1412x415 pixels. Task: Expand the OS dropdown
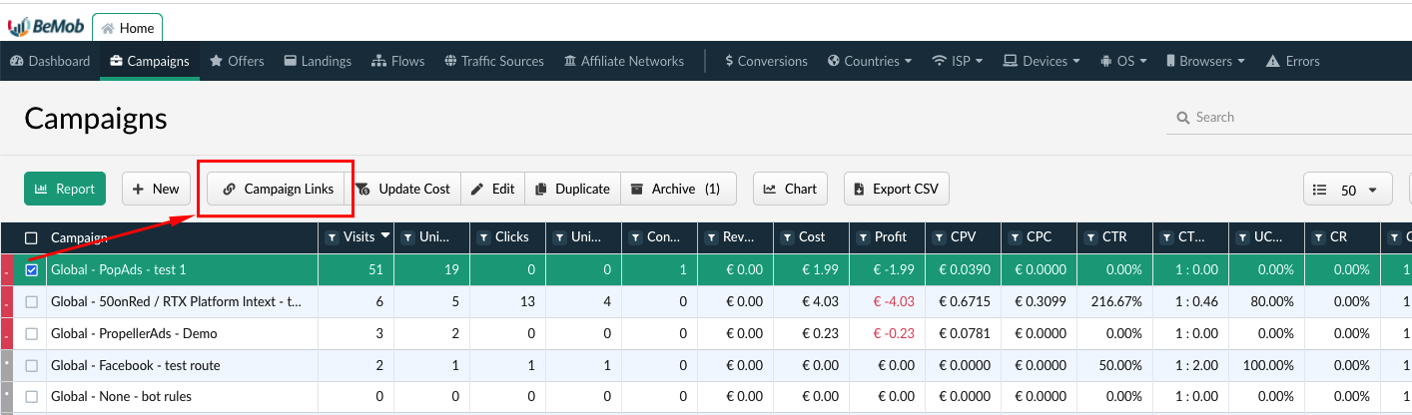[x=1123, y=61]
